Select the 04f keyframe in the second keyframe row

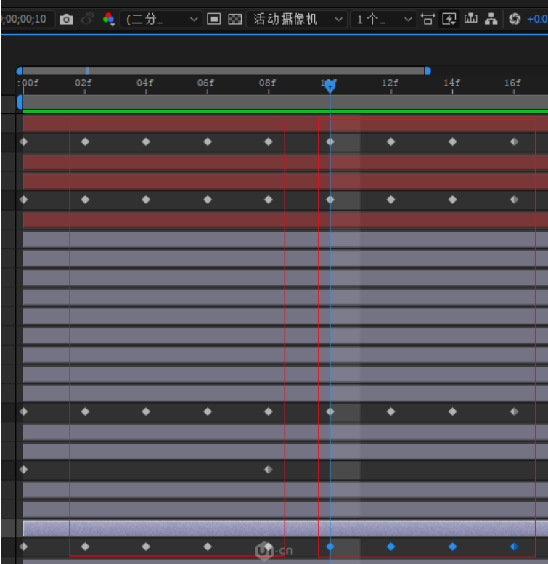[x=146, y=200]
